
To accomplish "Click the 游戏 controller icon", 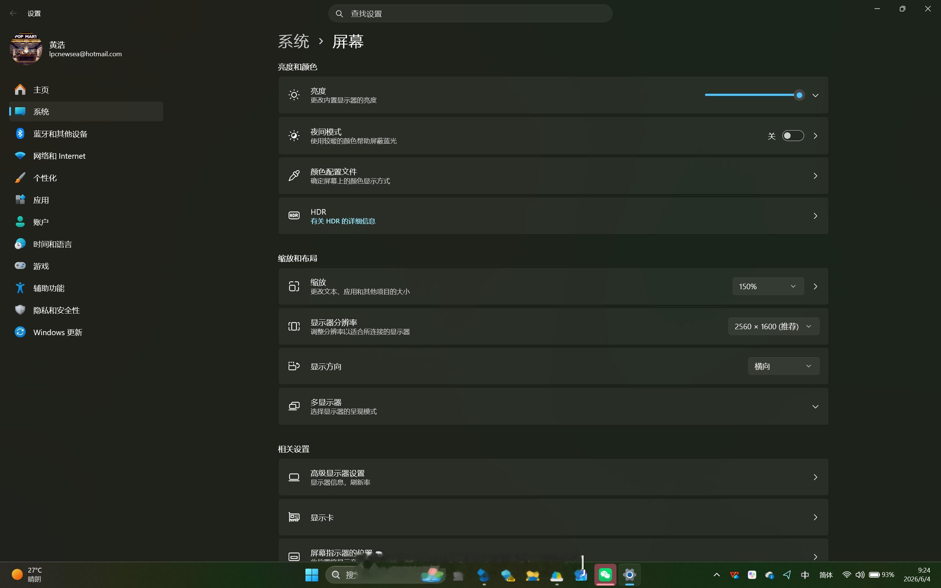I will (x=20, y=266).
